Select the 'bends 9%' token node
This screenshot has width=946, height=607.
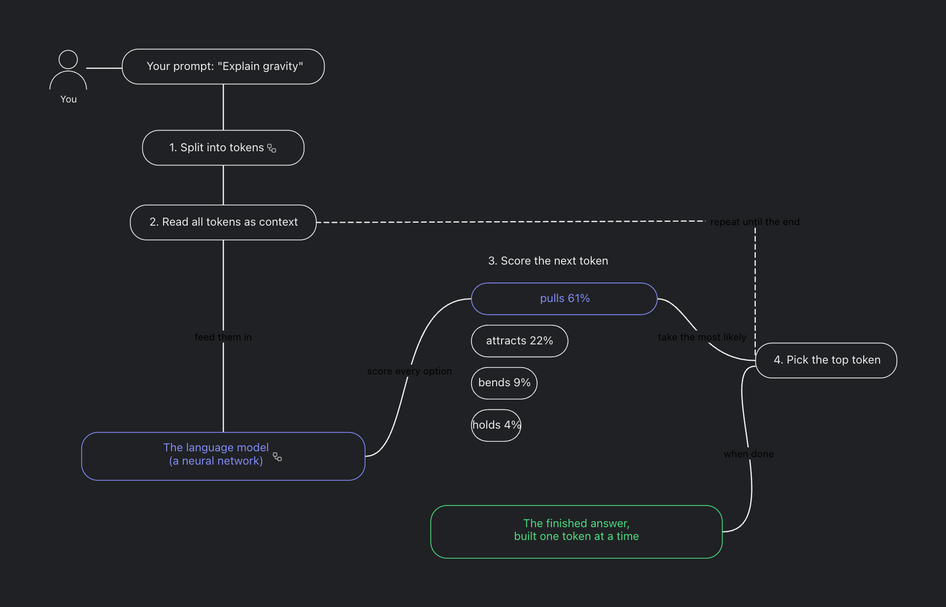tap(504, 383)
